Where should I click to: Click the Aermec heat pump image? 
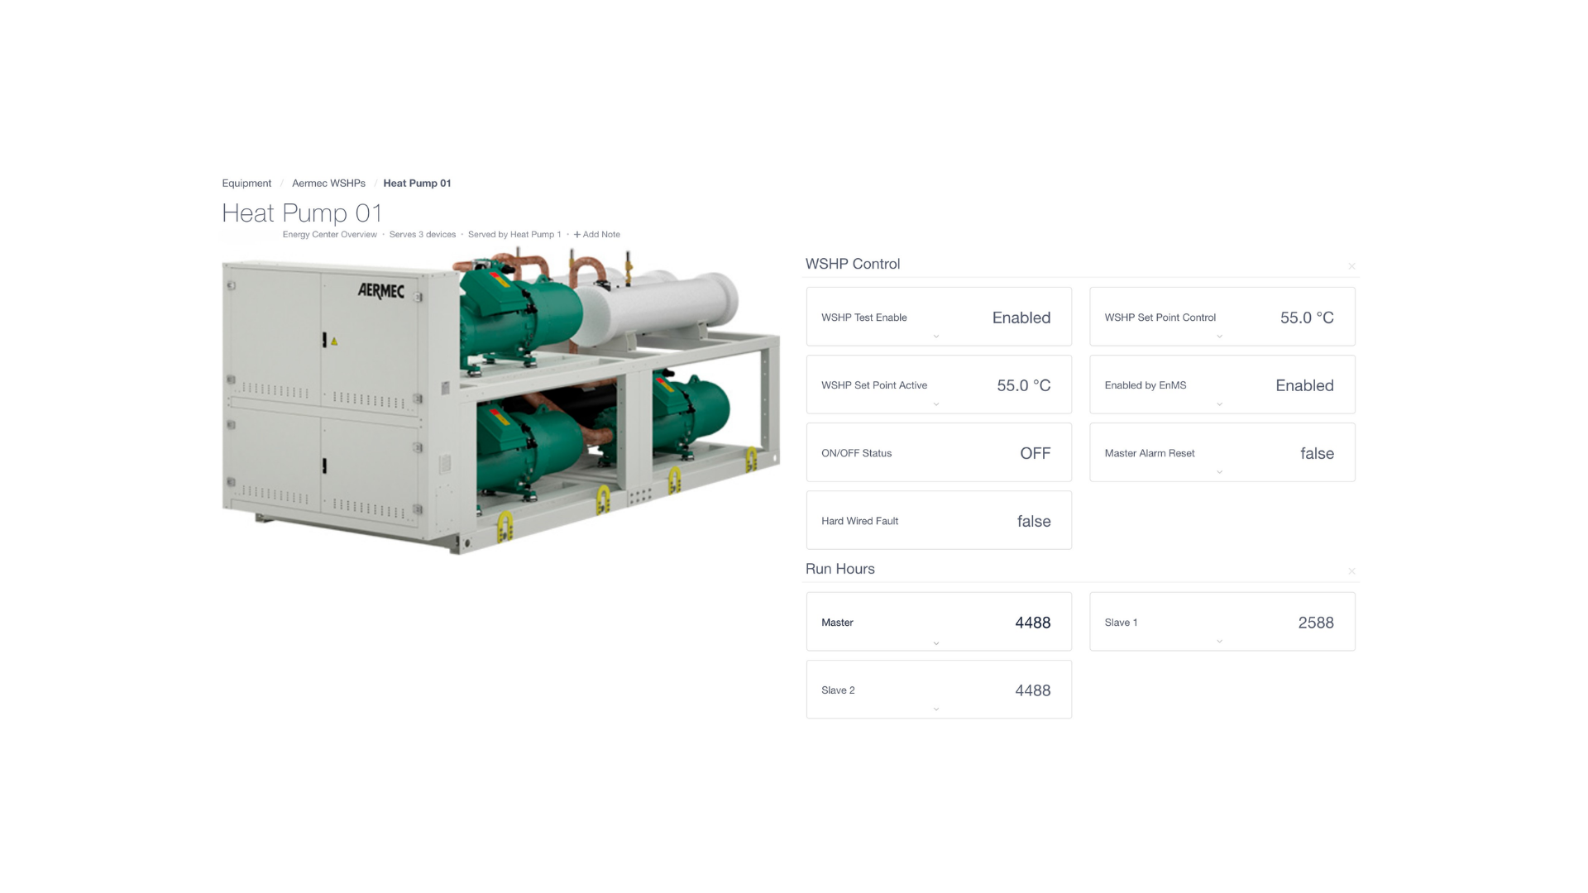[x=501, y=401]
